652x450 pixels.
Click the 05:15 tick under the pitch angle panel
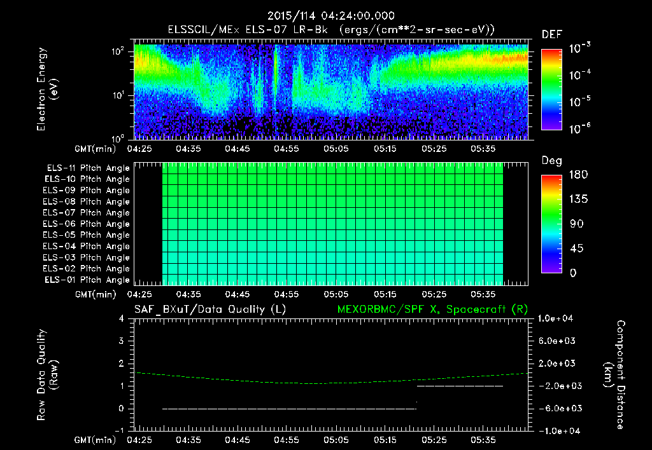coord(386,294)
